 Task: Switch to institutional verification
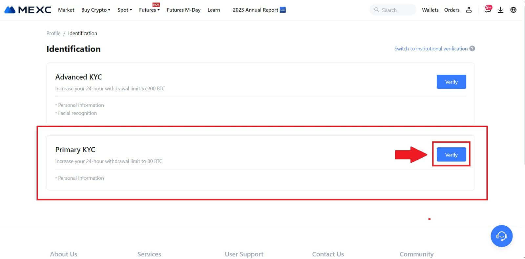(x=431, y=48)
